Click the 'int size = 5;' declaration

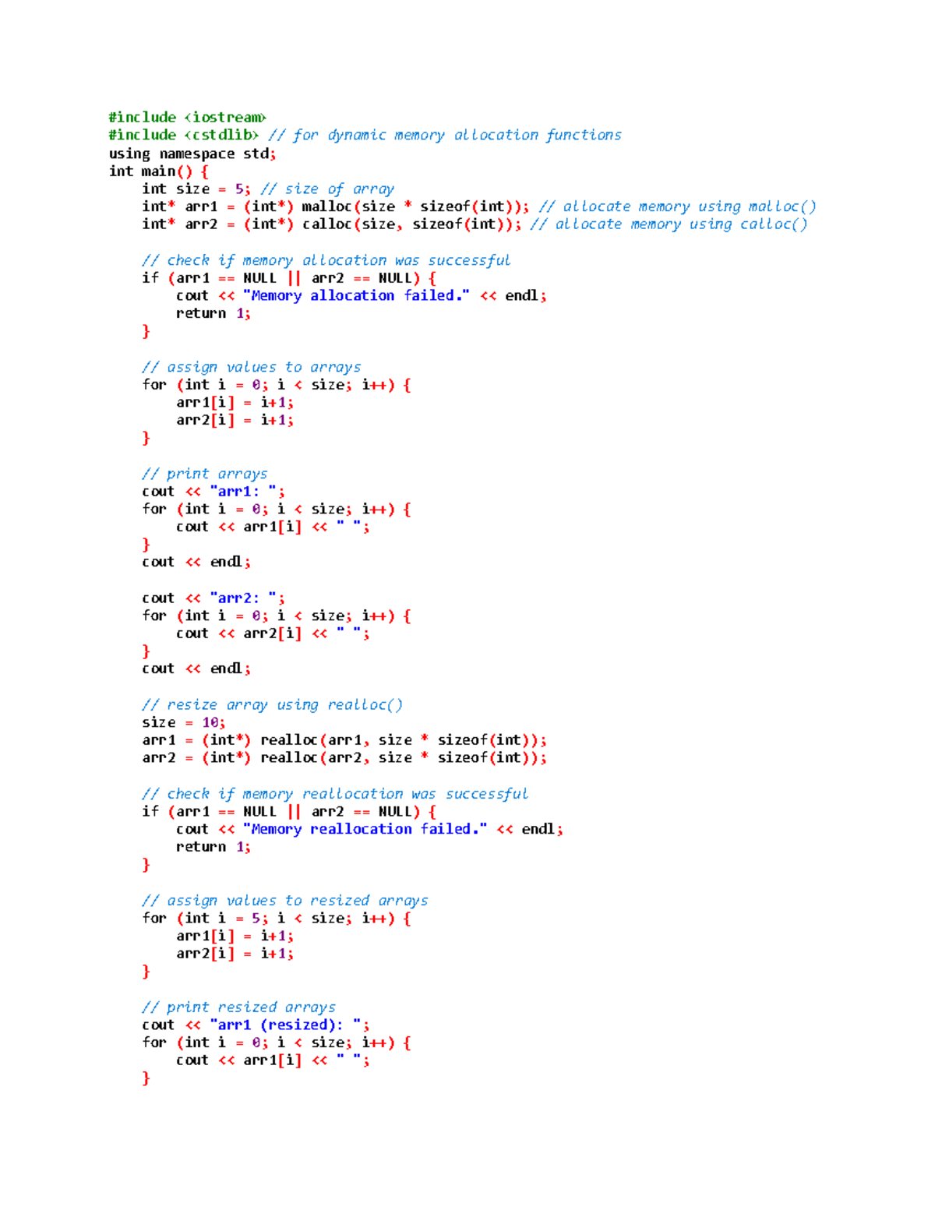click(196, 189)
